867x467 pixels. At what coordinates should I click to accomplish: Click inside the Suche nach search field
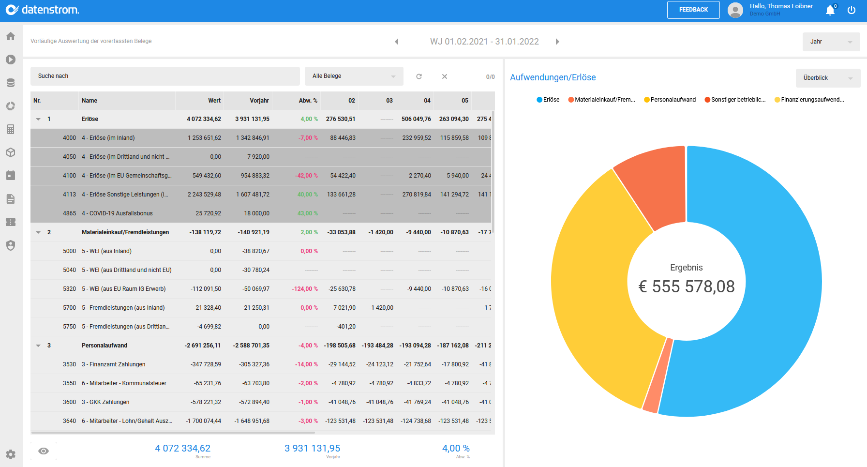[x=164, y=76]
